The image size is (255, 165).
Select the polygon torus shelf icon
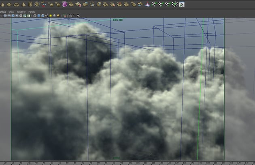(16, 4)
